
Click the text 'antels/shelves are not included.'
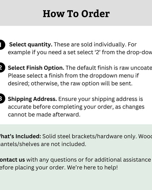pos(43,144)
